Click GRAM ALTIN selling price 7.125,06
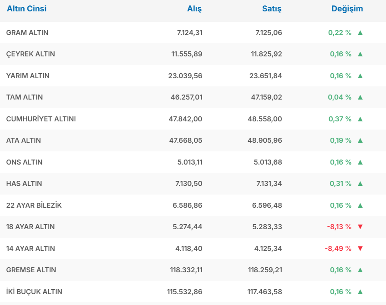 pyautogui.click(x=269, y=33)
